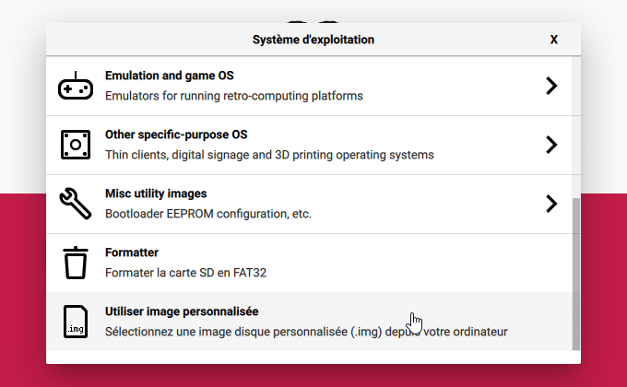Close the Système d'exploitation dialog
627x387 pixels.
554,40
